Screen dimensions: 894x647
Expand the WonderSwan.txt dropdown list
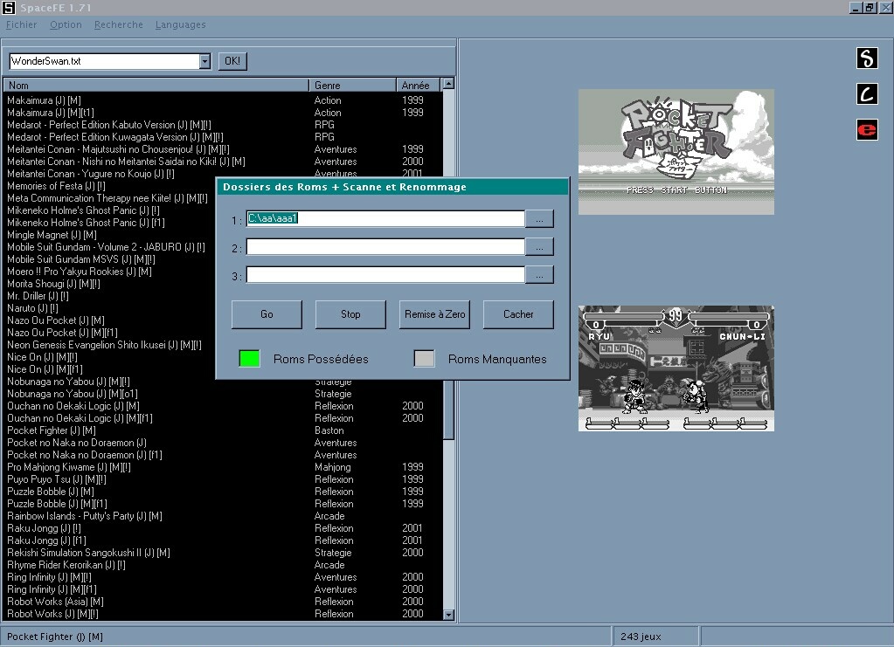(x=204, y=61)
